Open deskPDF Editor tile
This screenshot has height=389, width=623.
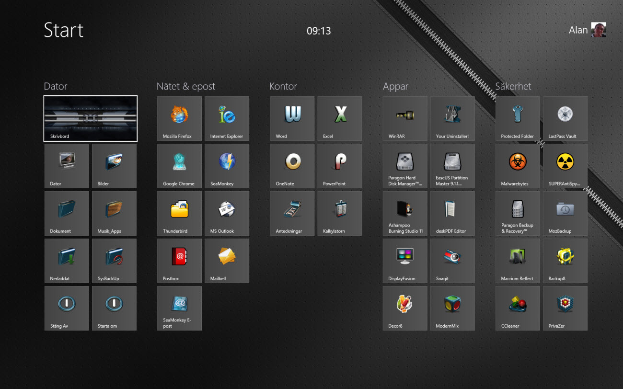click(x=452, y=213)
